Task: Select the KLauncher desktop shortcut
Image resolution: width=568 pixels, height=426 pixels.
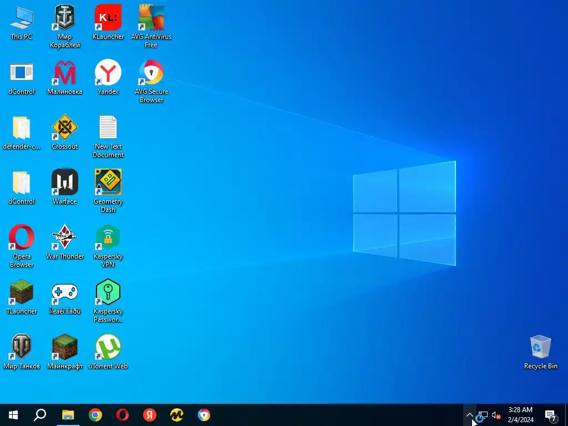Action: [108, 22]
